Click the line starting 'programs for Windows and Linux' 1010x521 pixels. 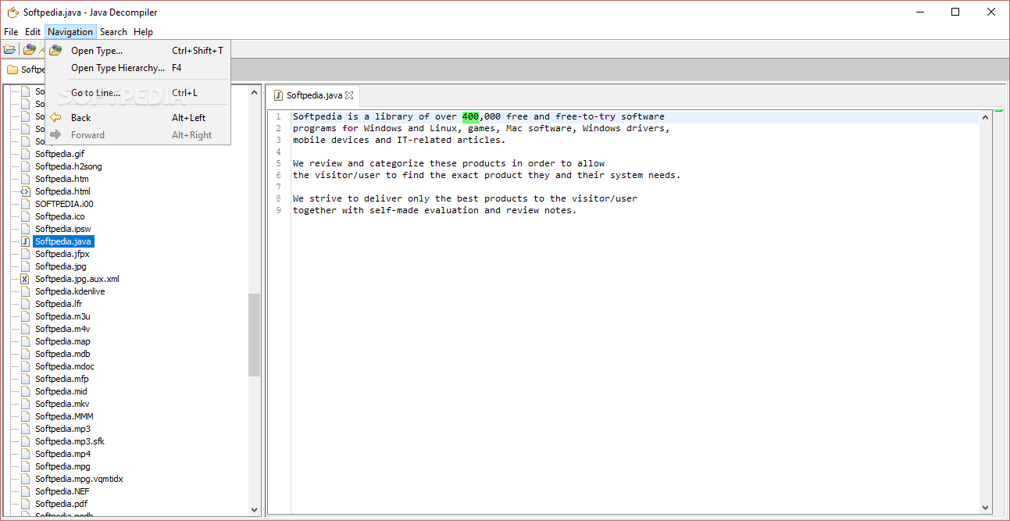click(x=481, y=129)
